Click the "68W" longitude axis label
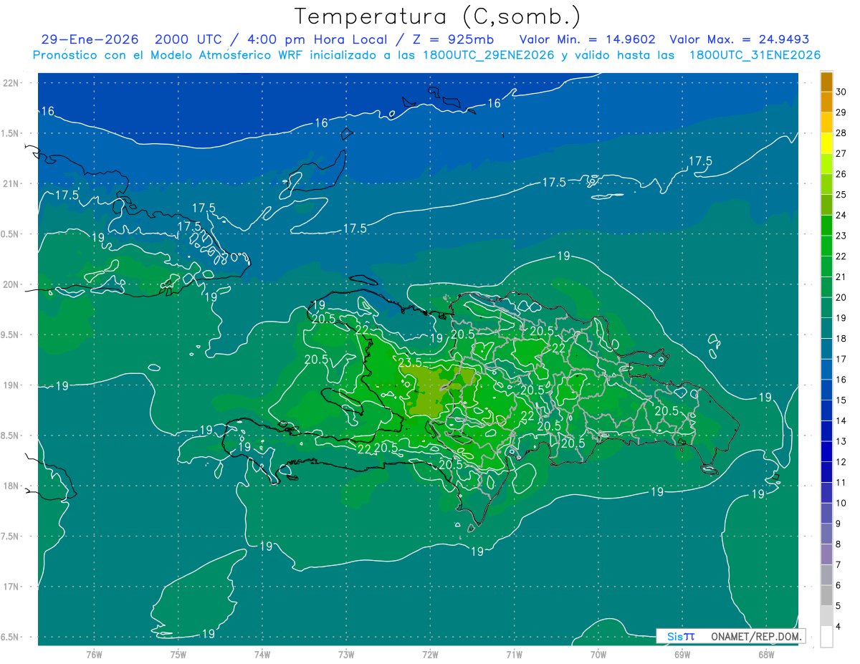 pyautogui.click(x=765, y=655)
